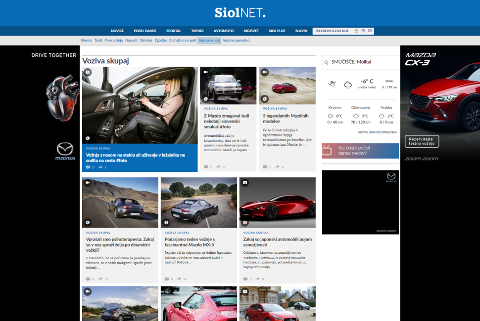Click video icon on bottom-left grey car thumbnail
Screen dimensions: 480x321
tap(88, 291)
